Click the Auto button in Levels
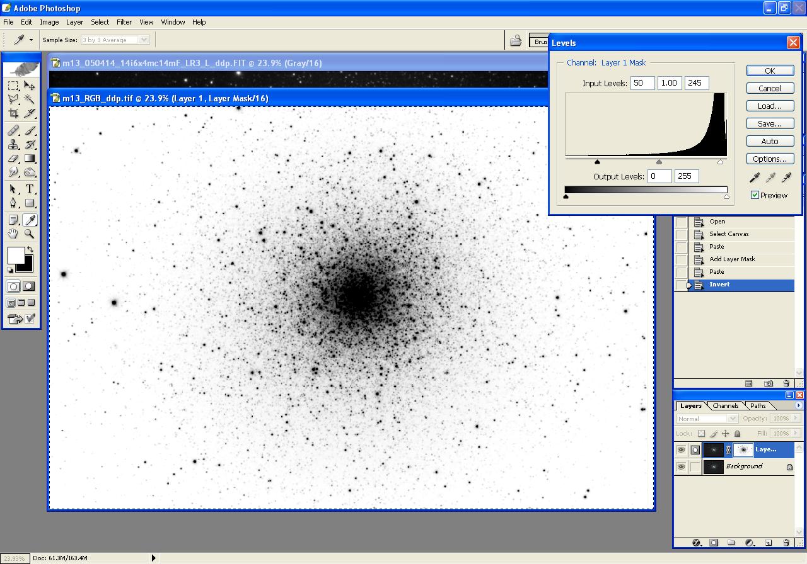This screenshot has height=564, width=807. click(x=770, y=142)
